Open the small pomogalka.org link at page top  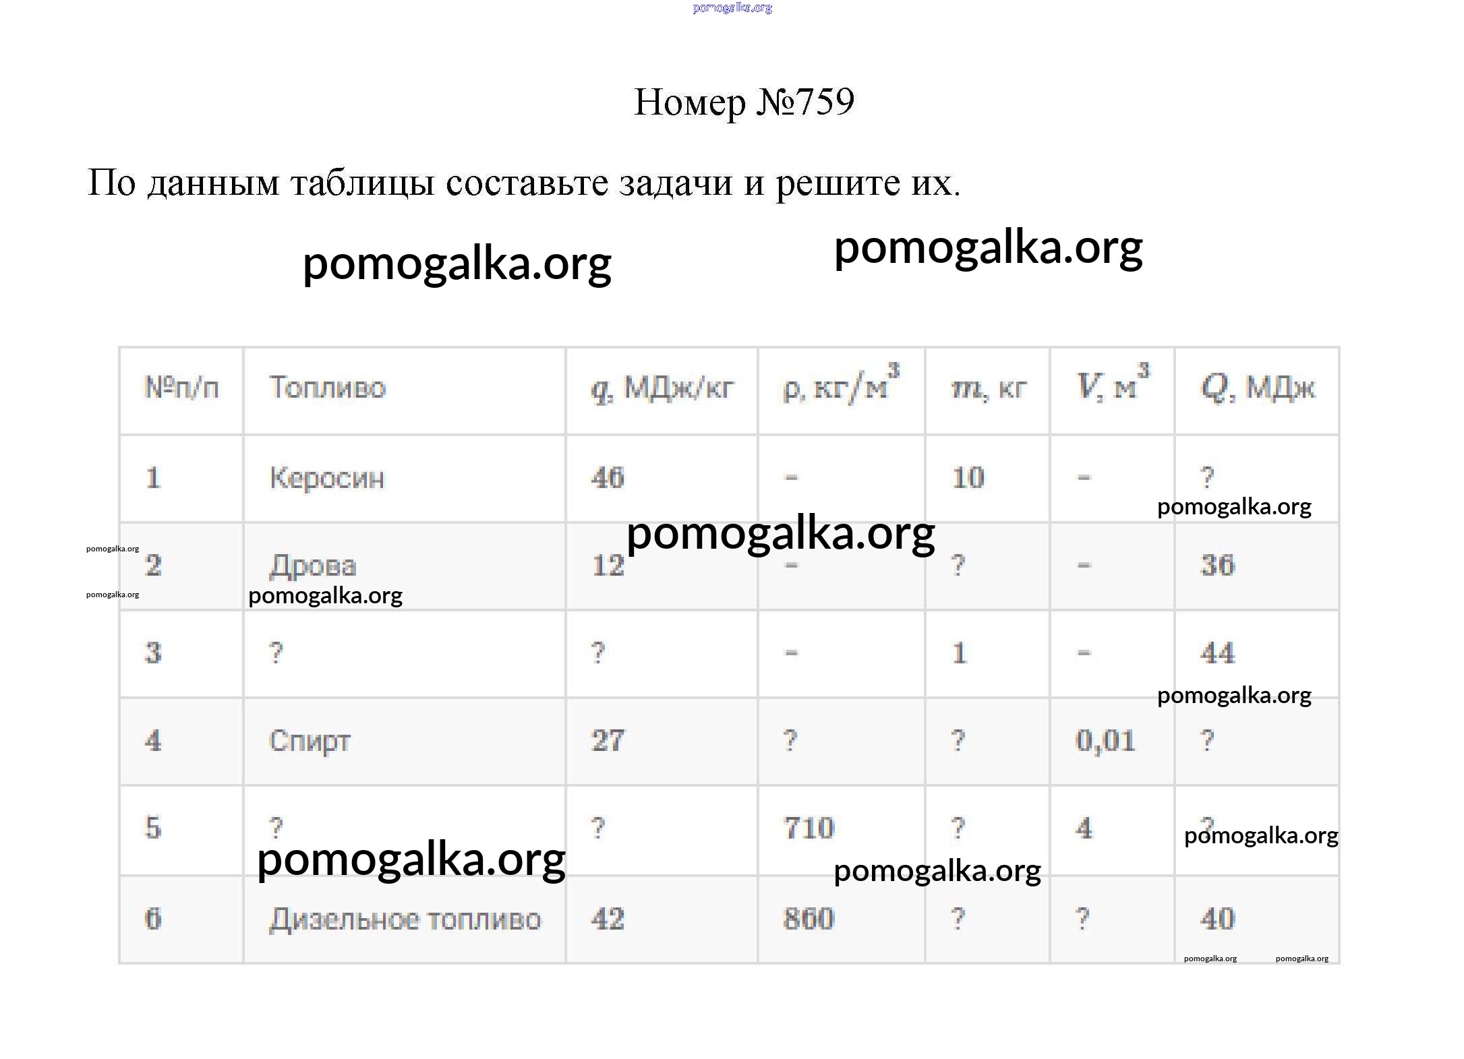[732, 8]
